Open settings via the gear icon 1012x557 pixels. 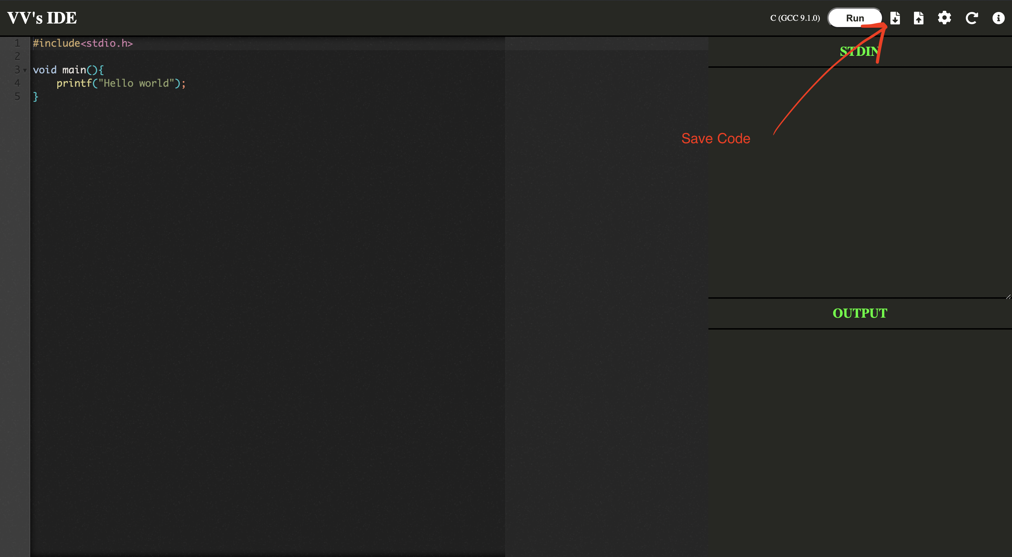pos(945,18)
